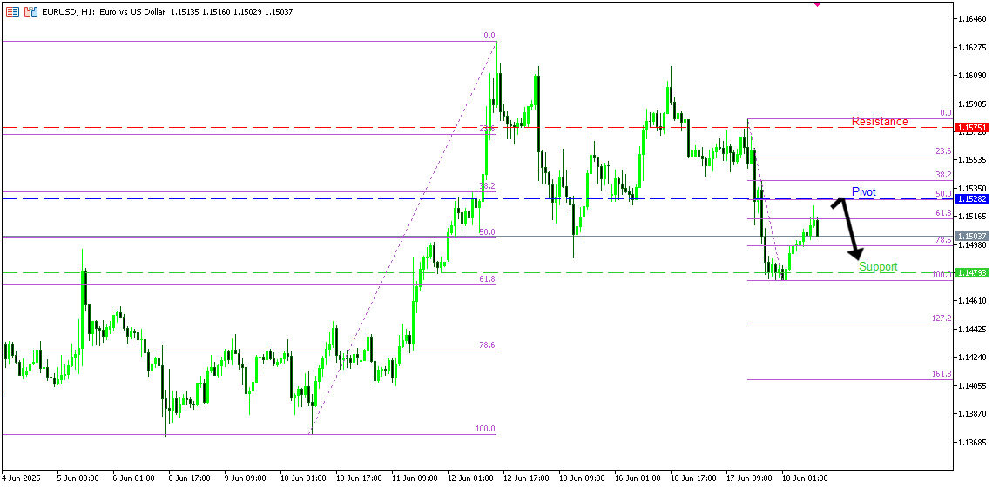Click the 1.16460 price scale value

pyautogui.click(x=972, y=18)
